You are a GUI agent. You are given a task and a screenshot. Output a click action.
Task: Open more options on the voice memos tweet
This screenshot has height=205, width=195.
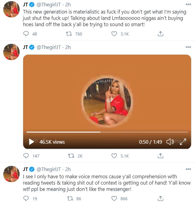click(x=188, y=169)
